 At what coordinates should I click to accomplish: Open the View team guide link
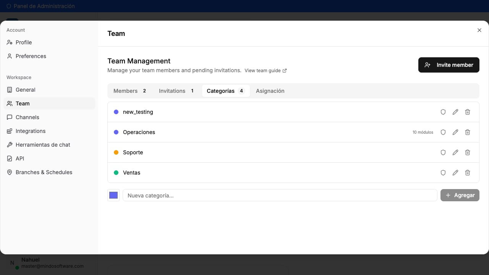click(266, 71)
